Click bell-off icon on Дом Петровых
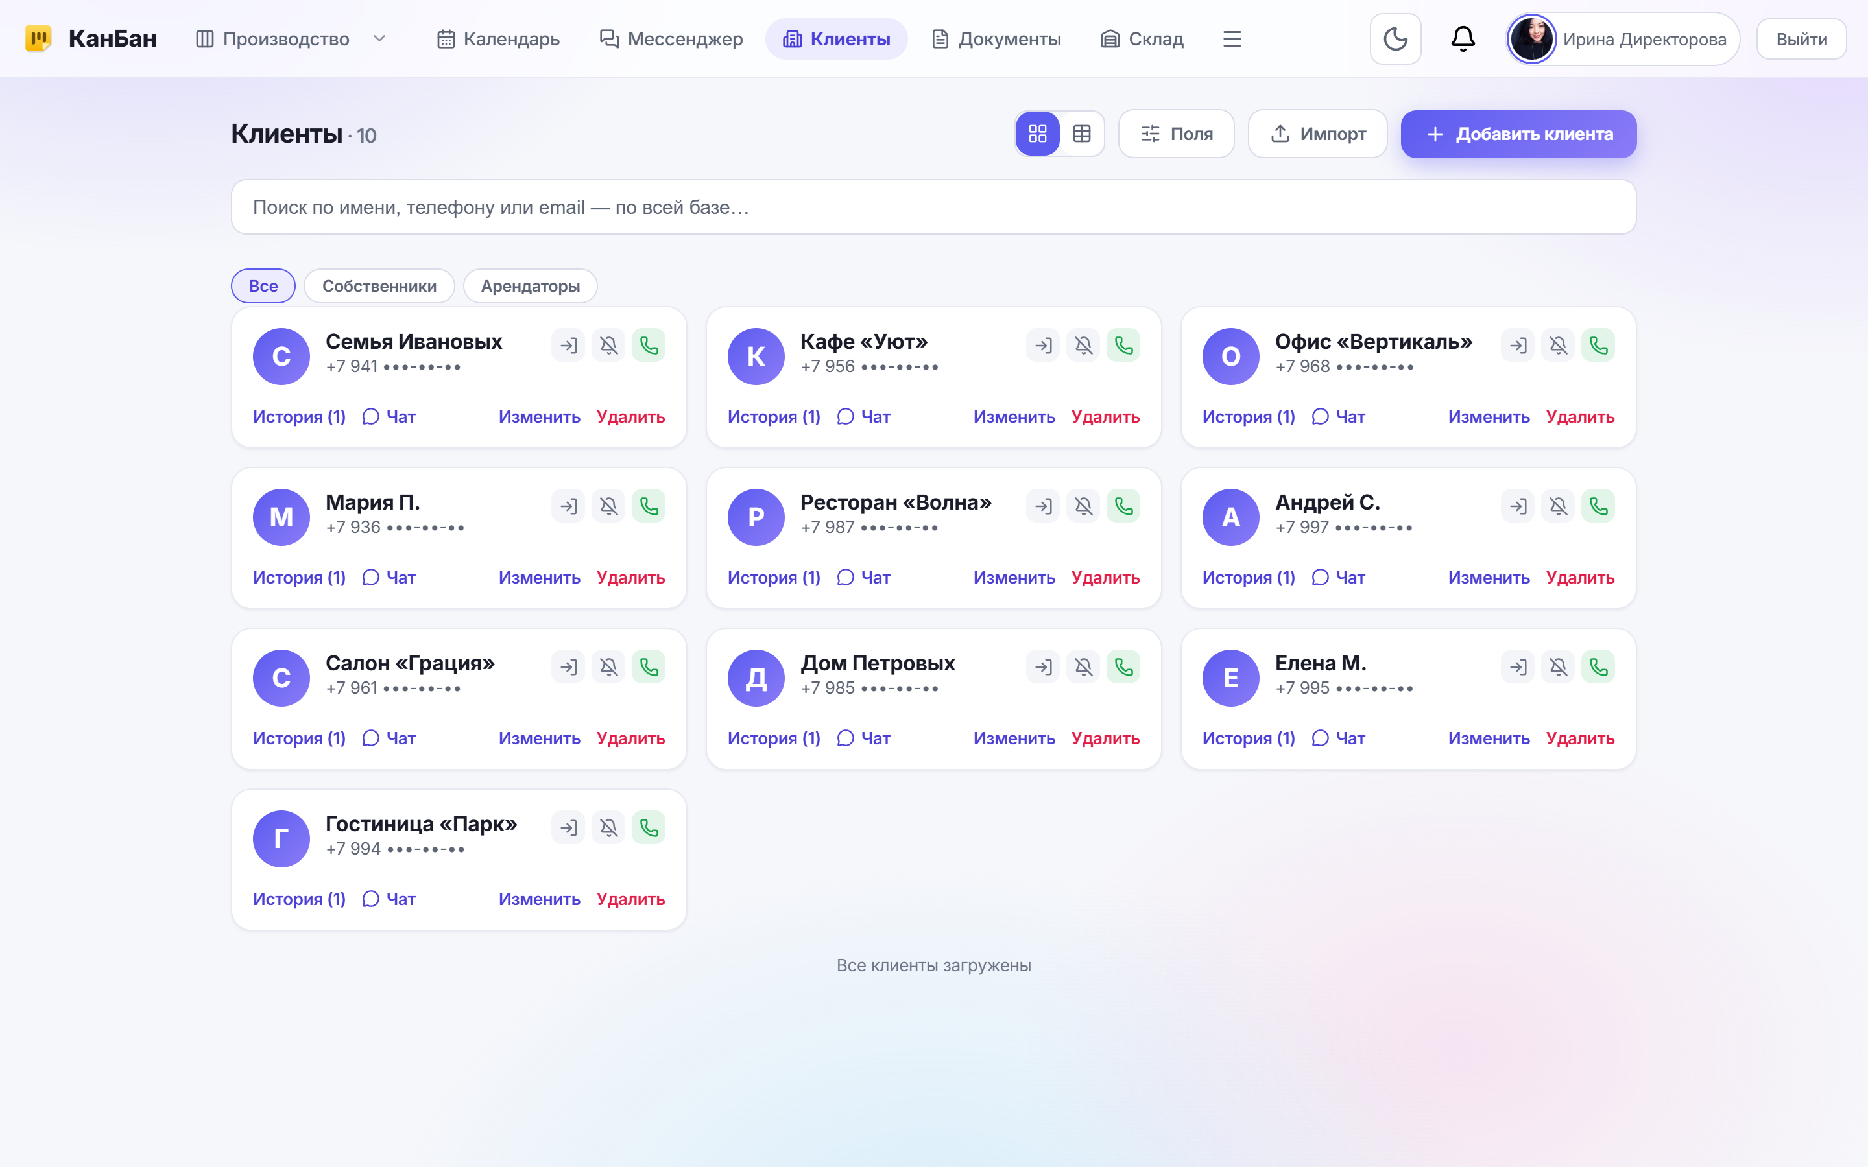 [1083, 666]
